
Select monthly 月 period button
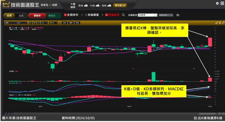[38, 23]
